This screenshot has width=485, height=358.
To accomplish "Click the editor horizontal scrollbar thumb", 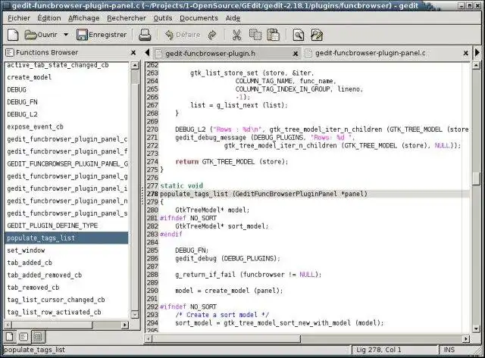I will [226, 339].
